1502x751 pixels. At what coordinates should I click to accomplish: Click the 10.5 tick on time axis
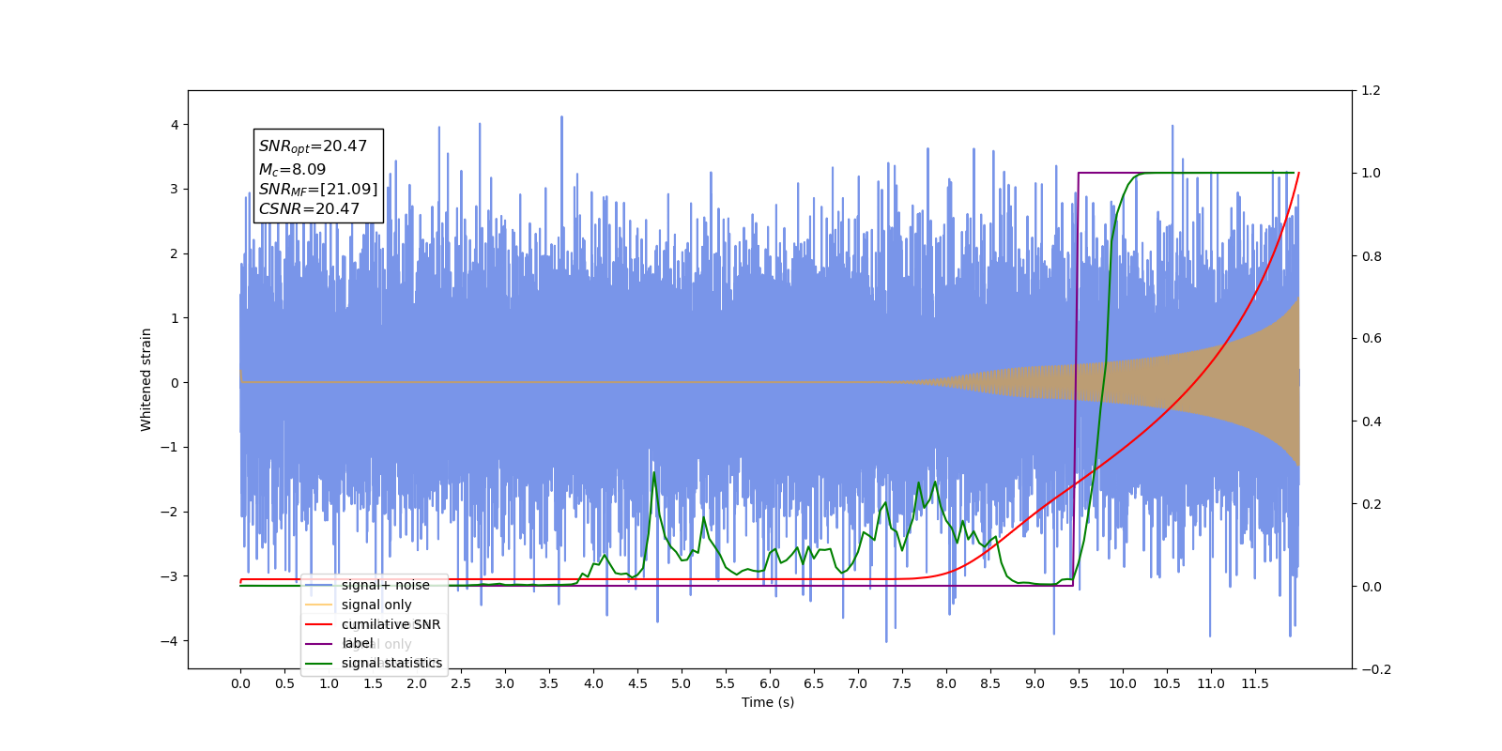1167,683
